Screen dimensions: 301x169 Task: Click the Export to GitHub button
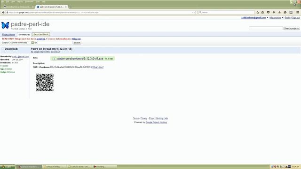point(41,34)
